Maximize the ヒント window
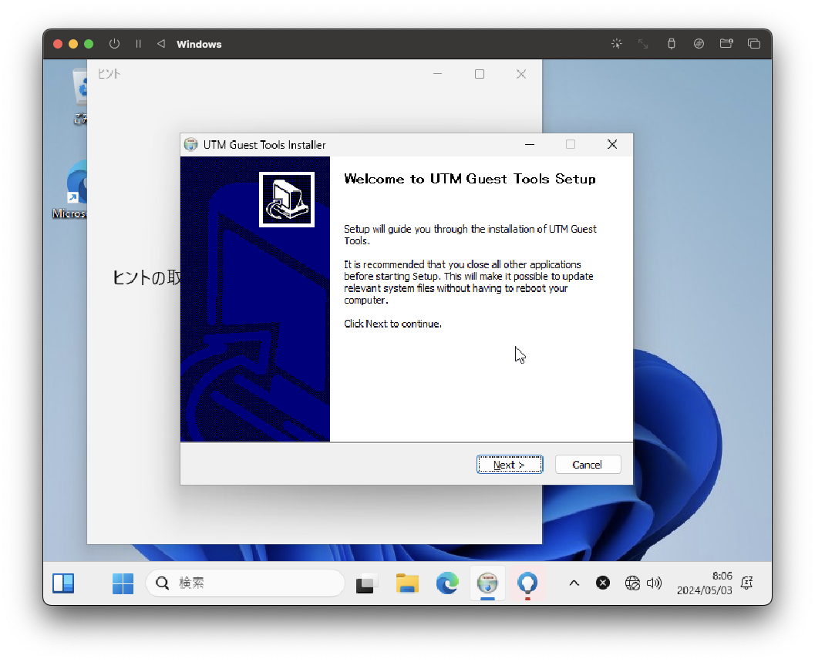The image size is (815, 662). click(x=480, y=74)
